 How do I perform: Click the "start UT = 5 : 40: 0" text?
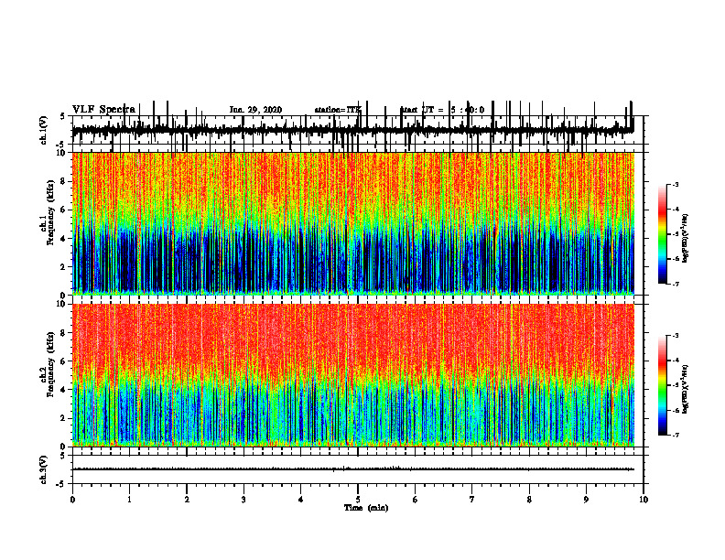[x=442, y=110]
